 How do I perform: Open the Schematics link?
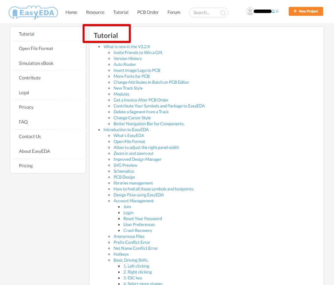pyautogui.click(x=124, y=171)
